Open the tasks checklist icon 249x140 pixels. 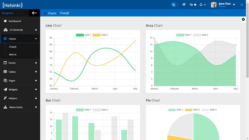(x=184, y=4)
